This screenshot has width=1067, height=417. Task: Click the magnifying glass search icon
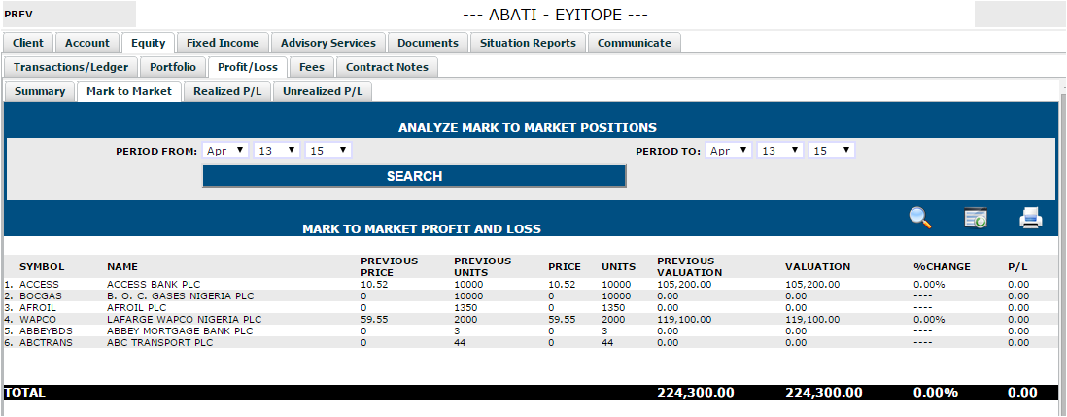(x=920, y=219)
